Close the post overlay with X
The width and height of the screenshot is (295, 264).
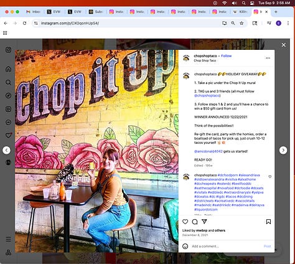(x=284, y=45)
